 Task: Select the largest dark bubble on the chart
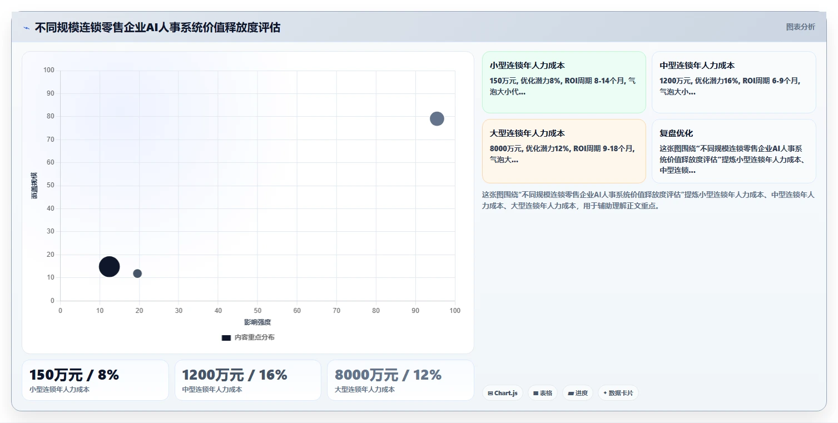(110, 267)
